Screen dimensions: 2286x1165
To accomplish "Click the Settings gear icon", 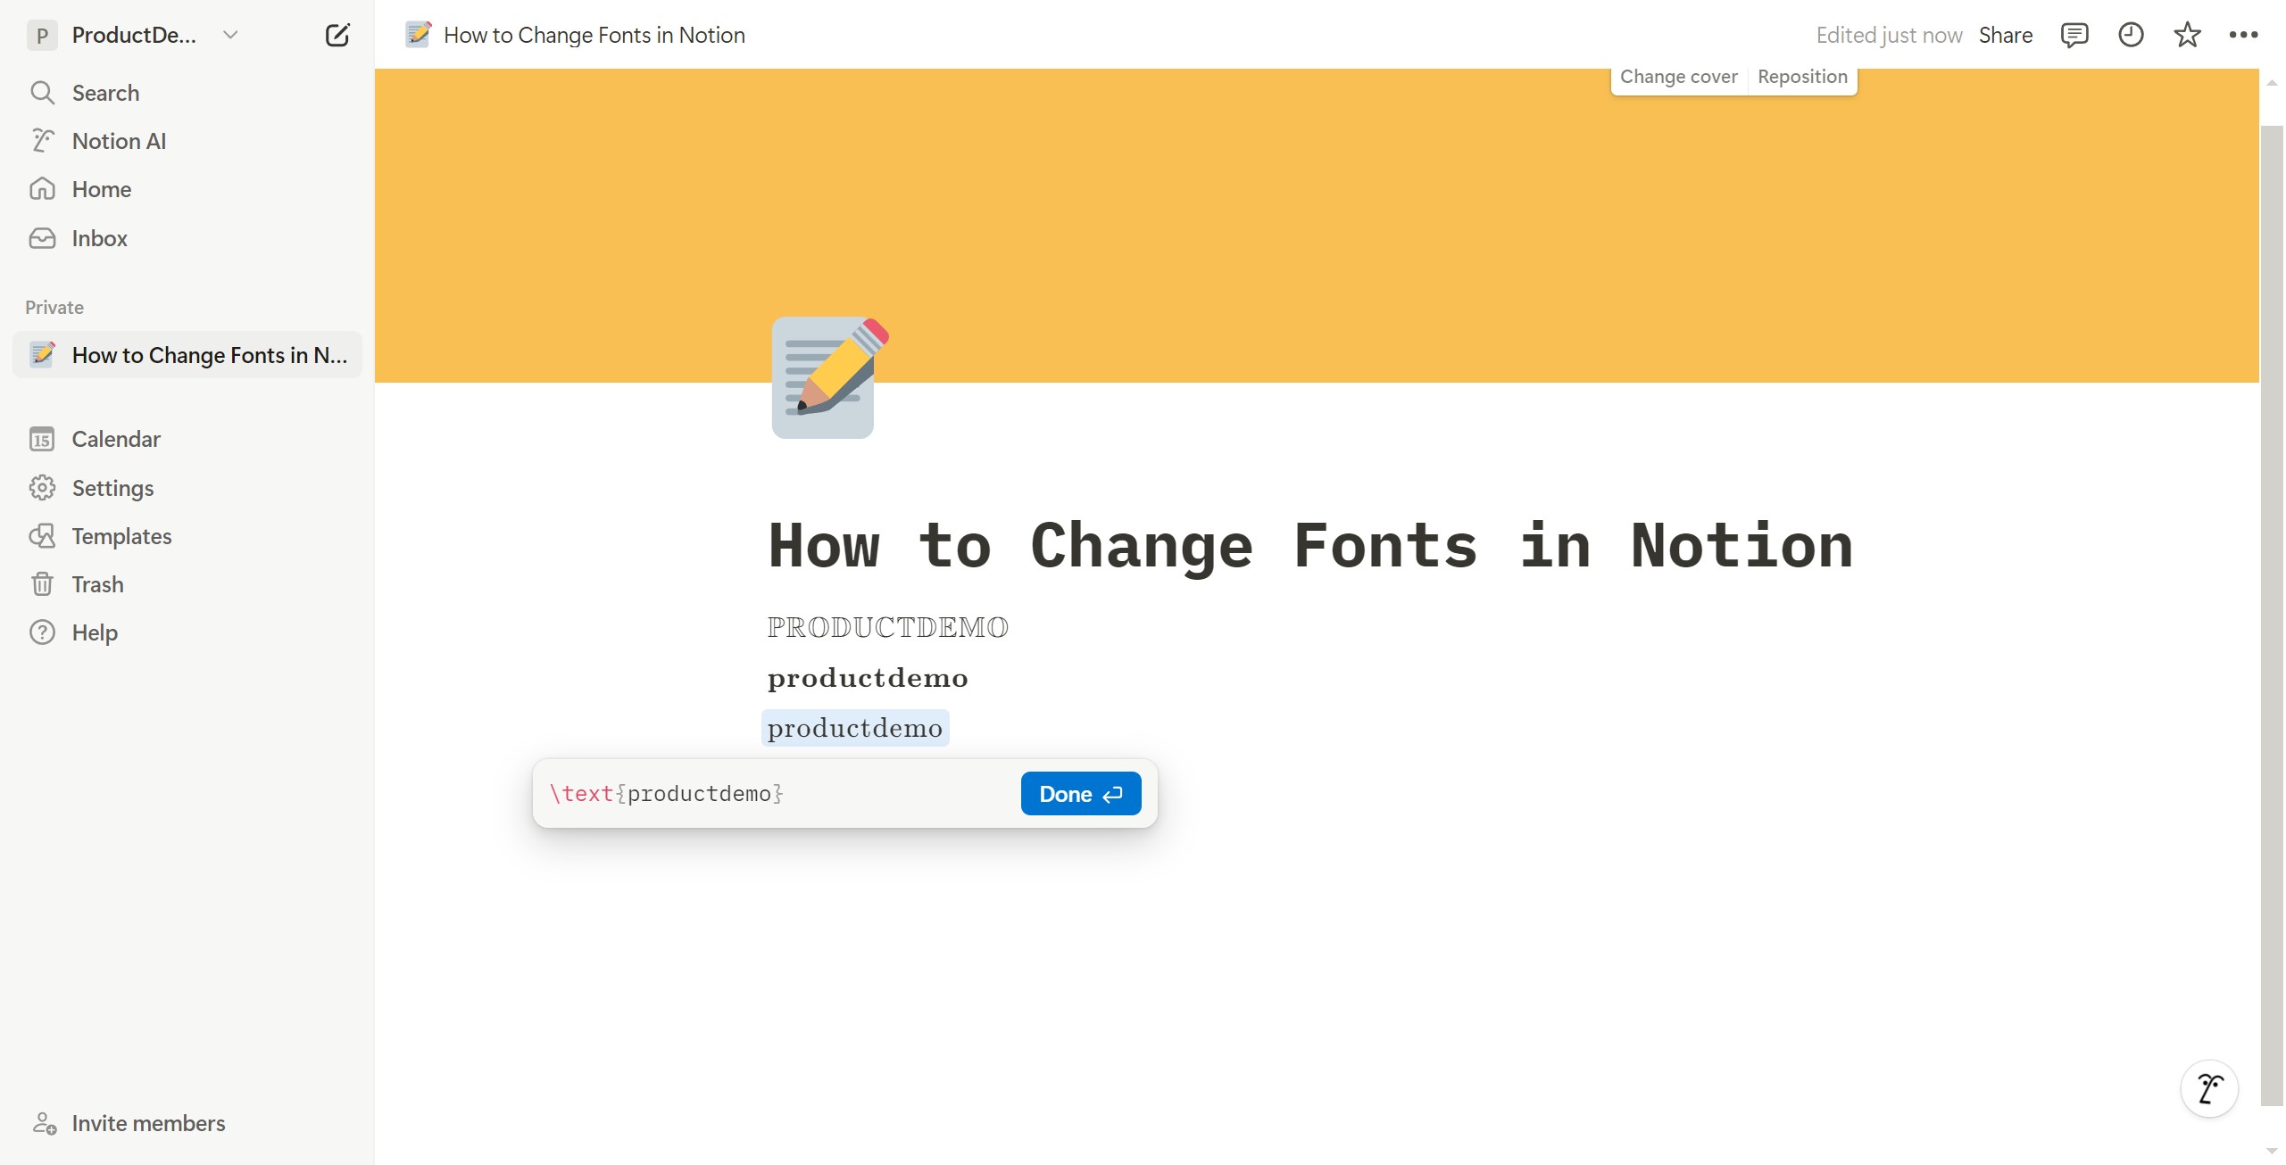I will (x=42, y=488).
